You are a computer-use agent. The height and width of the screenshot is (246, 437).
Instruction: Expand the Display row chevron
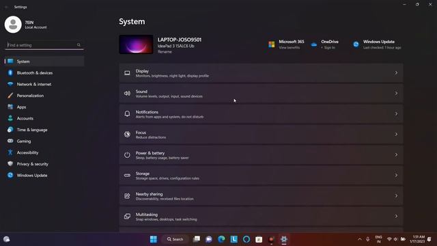coord(396,73)
